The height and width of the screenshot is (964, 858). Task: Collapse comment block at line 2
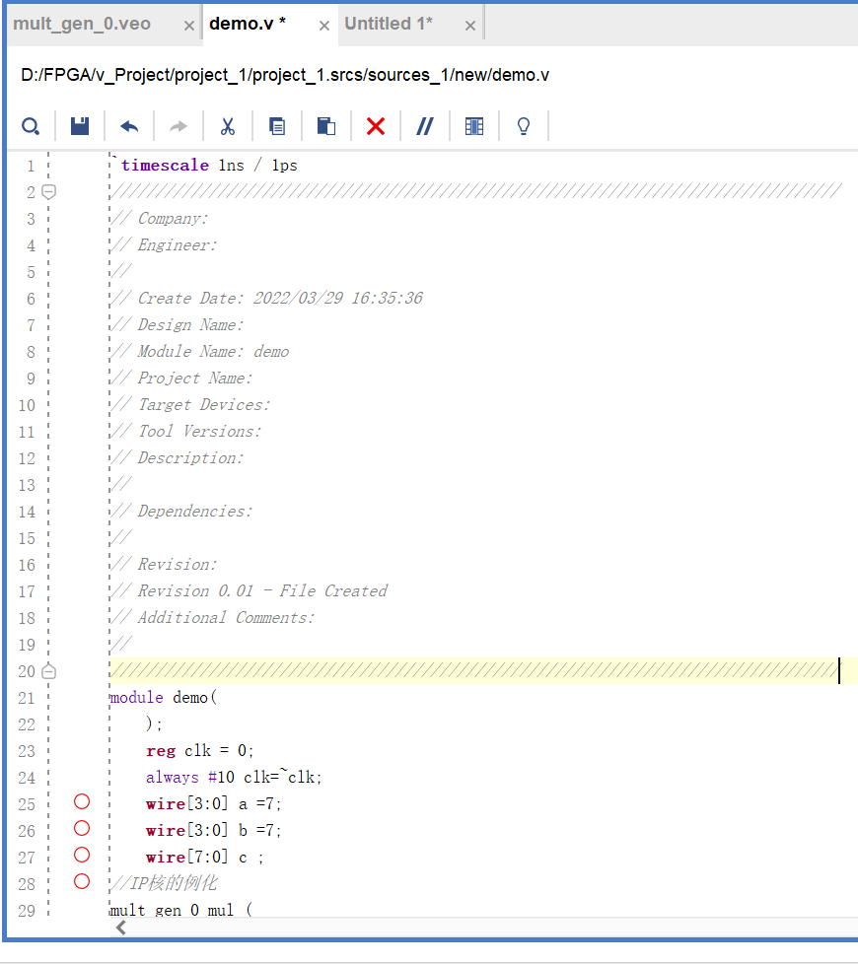49,192
